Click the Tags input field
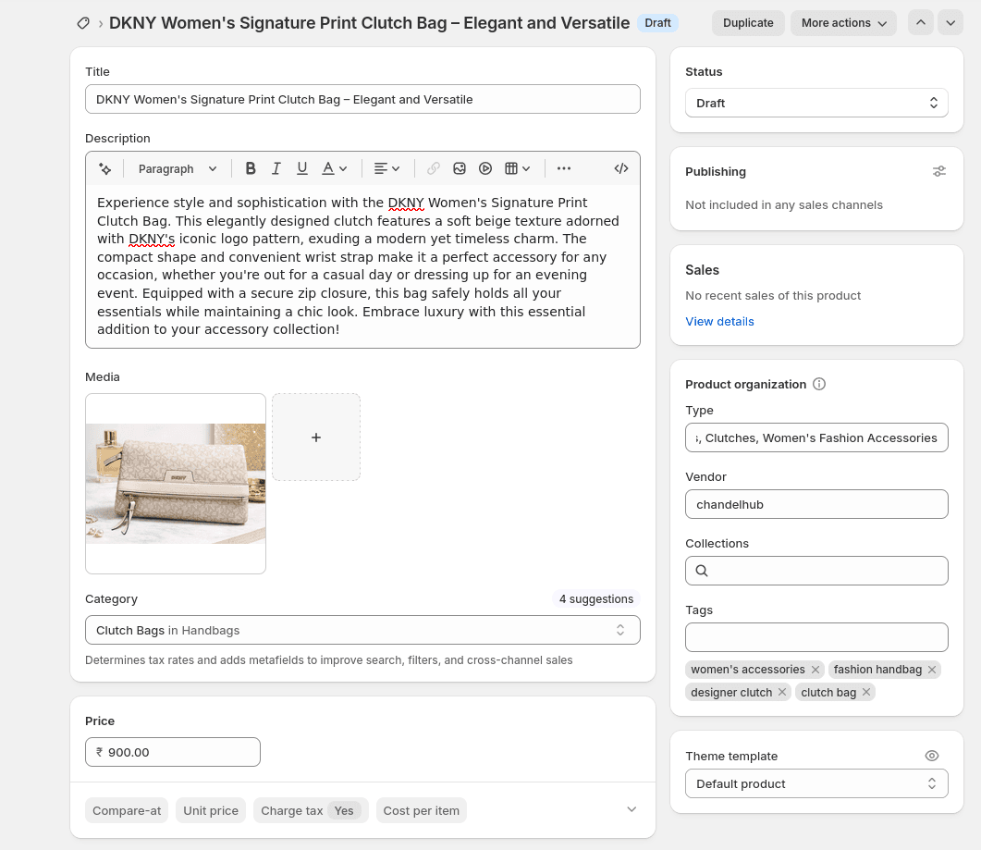Viewport: 981px width, 850px height. (x=816, y=637)
